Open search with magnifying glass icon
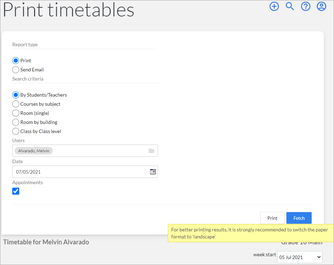 (290, 6)
